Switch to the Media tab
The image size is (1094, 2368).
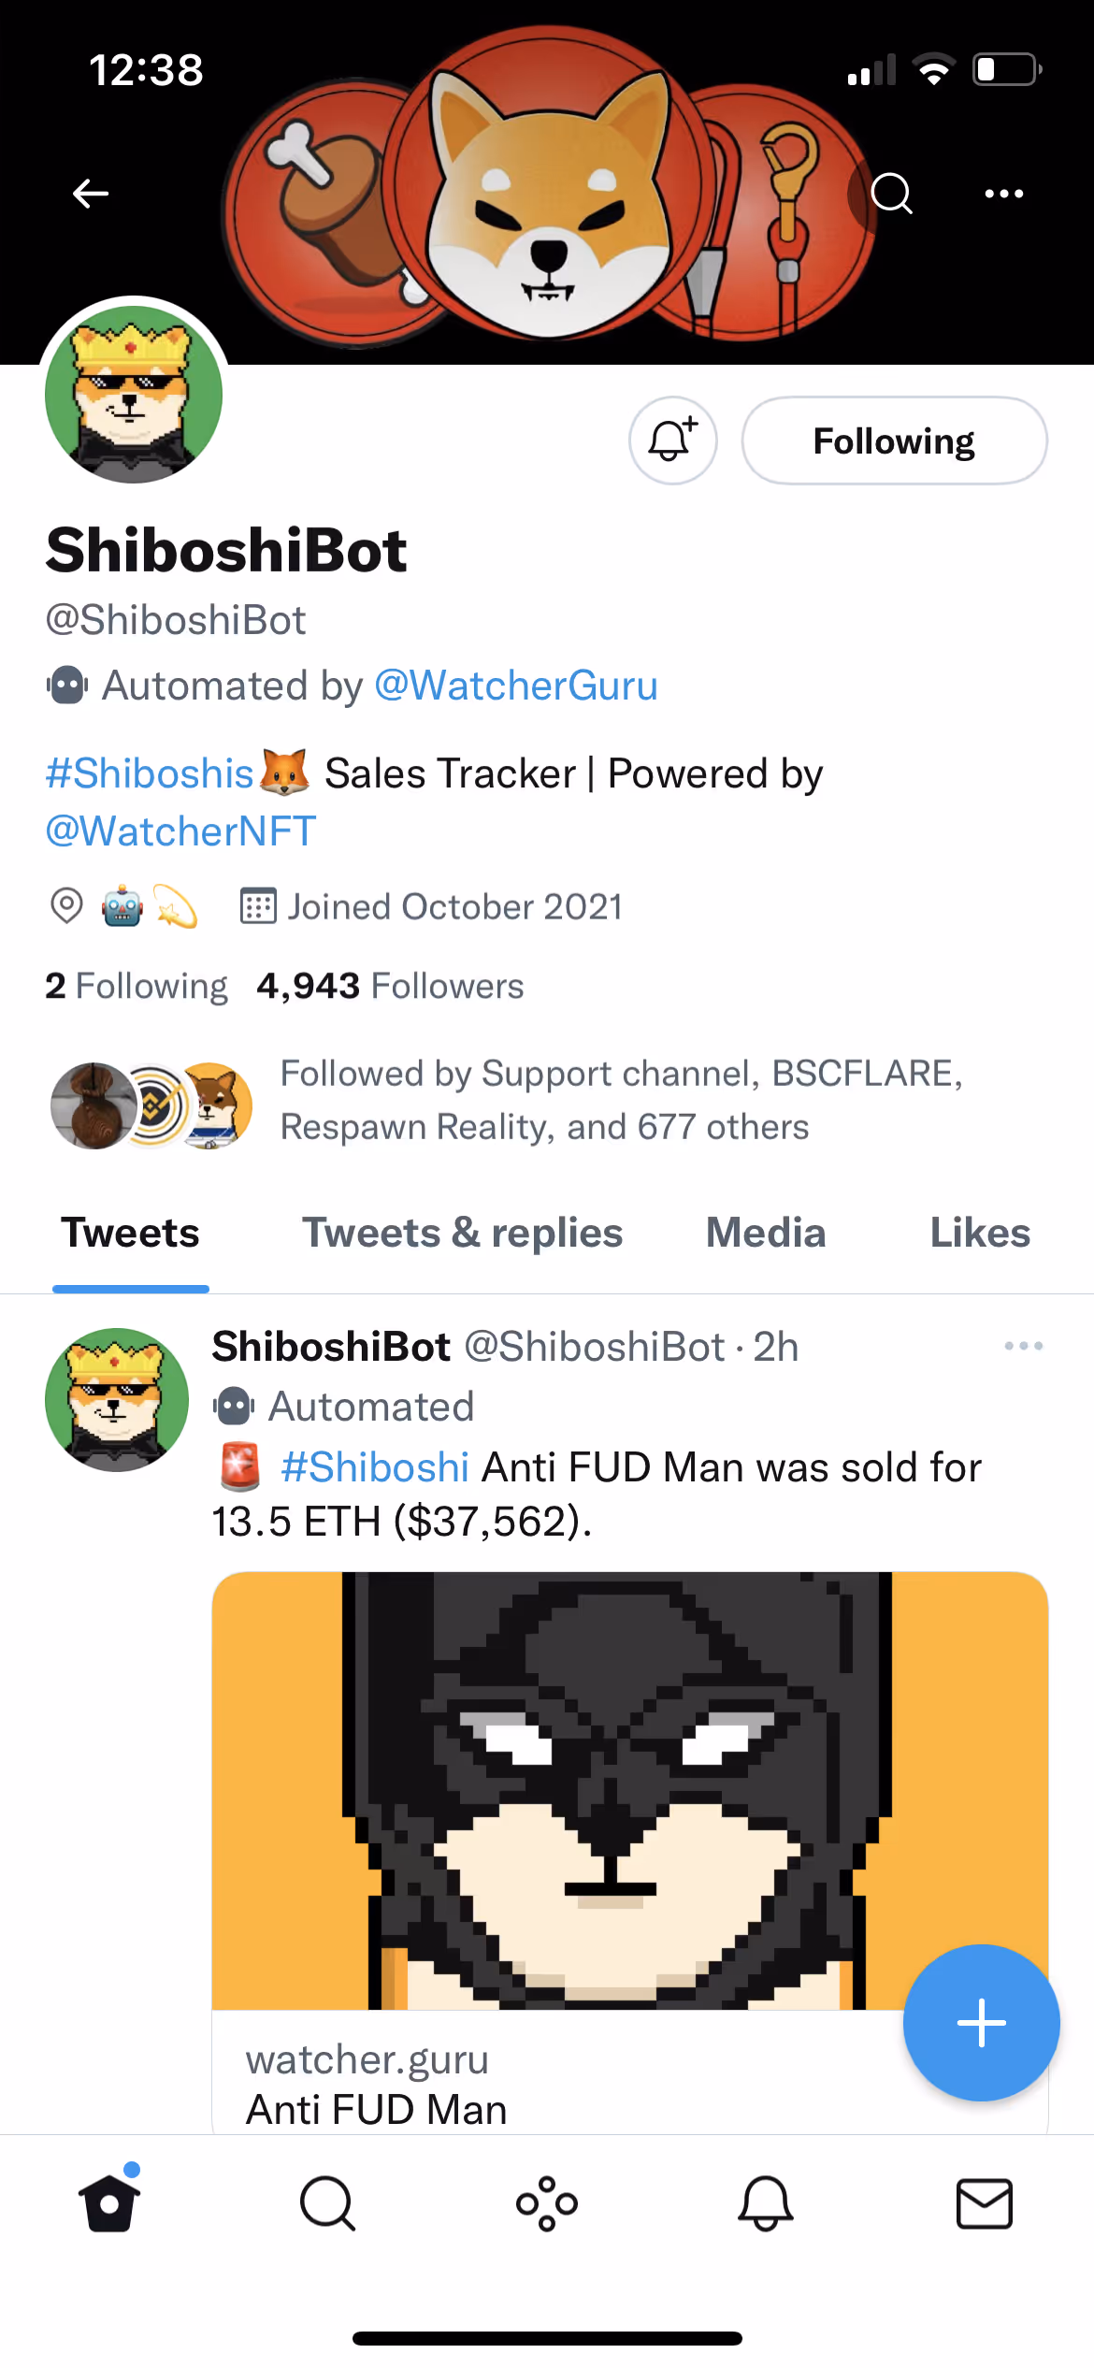tap(766, 1233)
